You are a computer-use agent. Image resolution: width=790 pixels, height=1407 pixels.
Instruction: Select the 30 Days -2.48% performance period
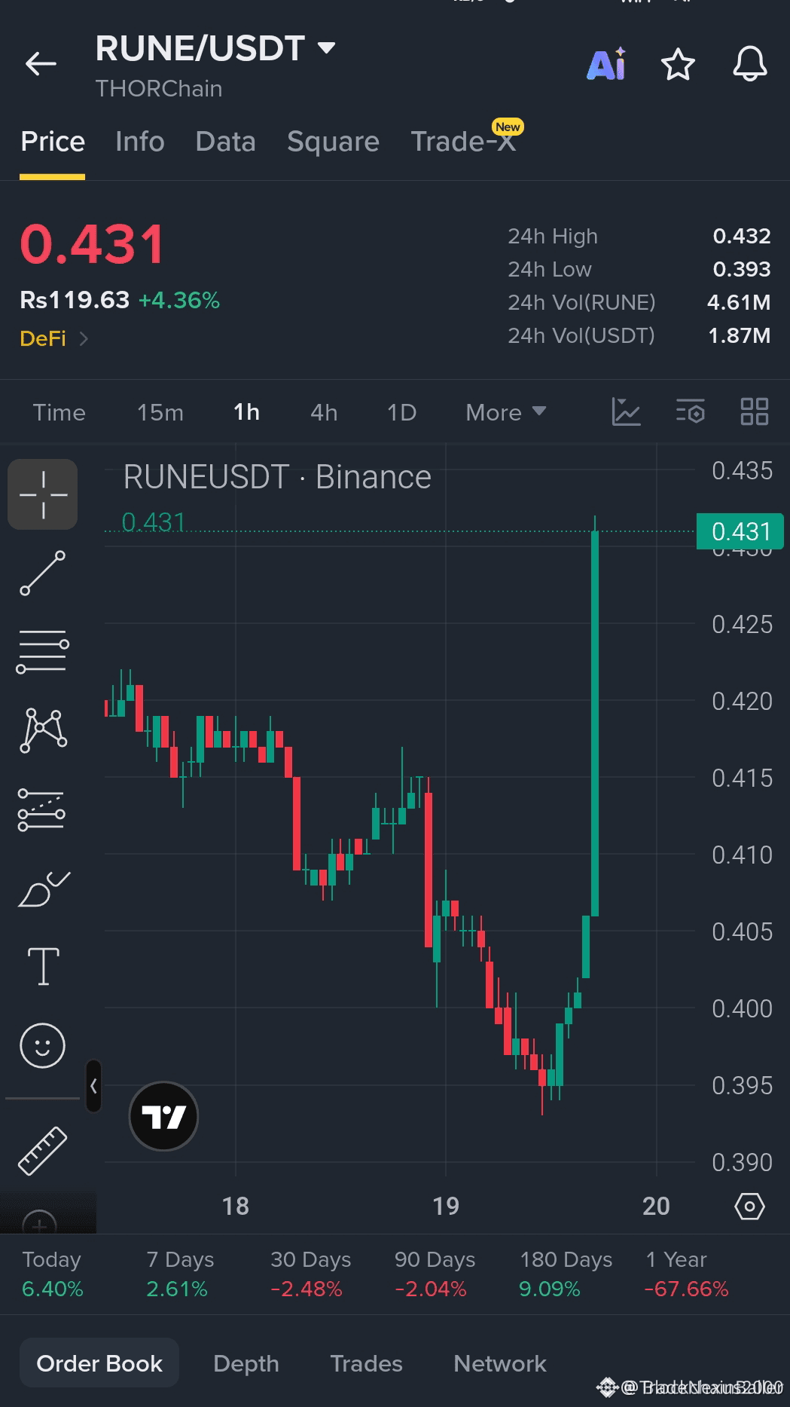pos(310,1274)
